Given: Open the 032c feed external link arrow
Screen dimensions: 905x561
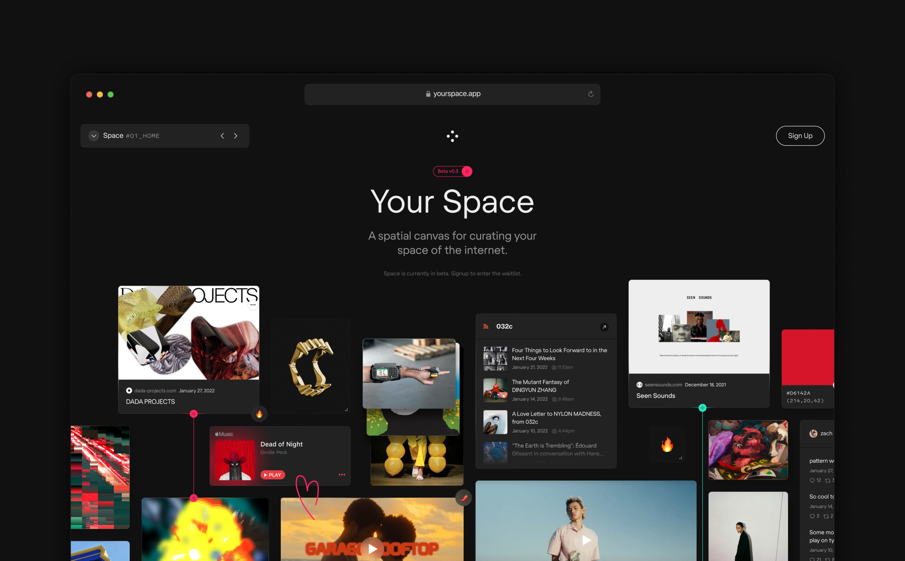Looking at the screenshot, I should tap(604, 327).
